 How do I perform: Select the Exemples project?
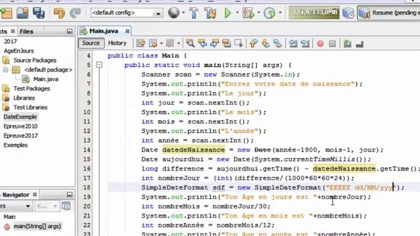pyautogui.click(x=15, y=145)
